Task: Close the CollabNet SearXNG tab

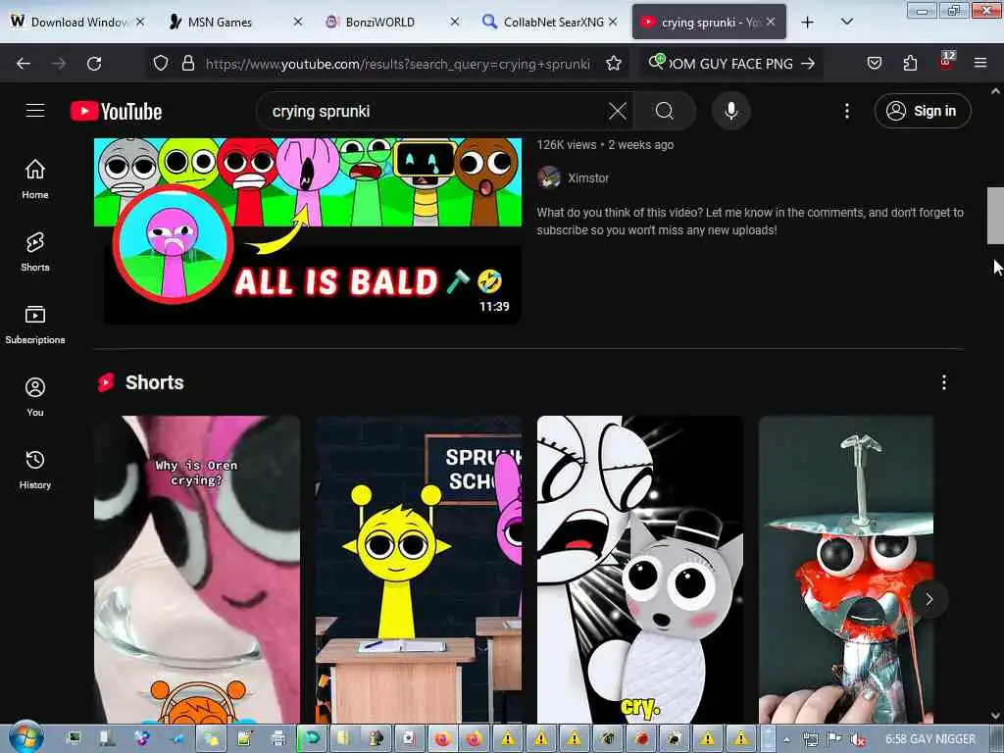Action: click(x=613, y=22)
